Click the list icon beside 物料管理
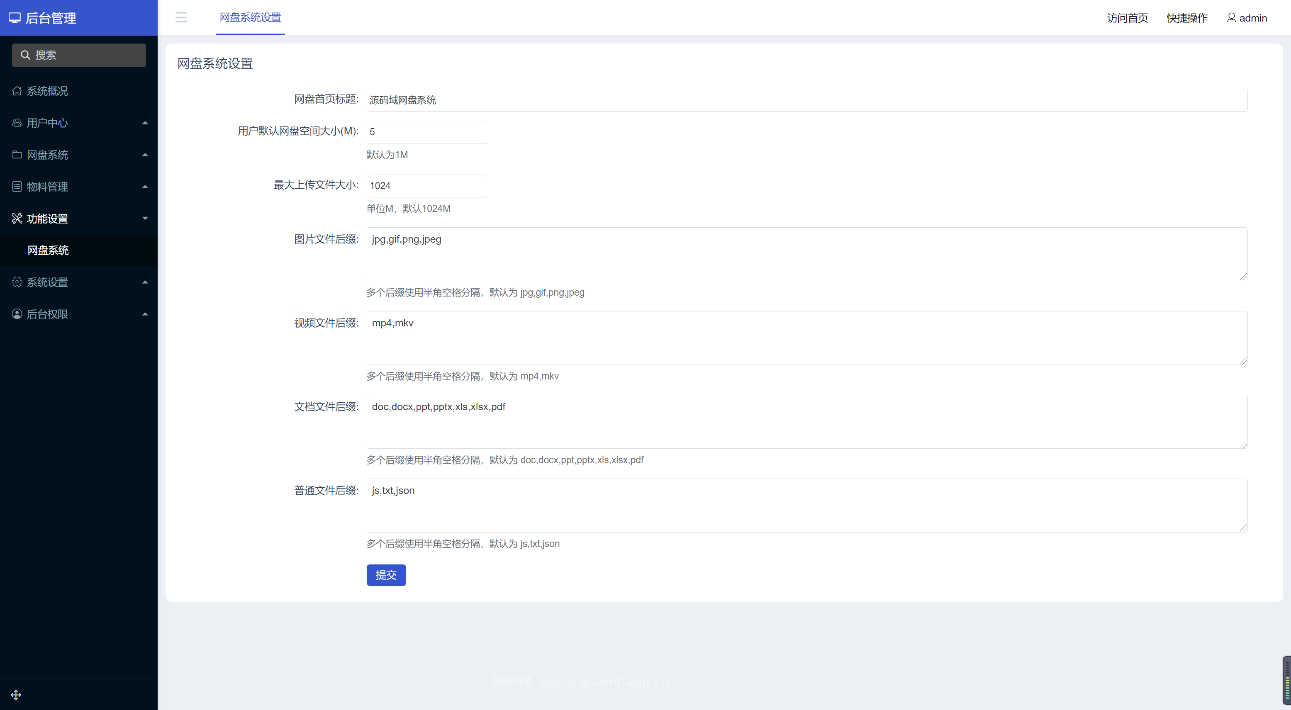This screenshot has width=1291, height=710. click(17, 186)
